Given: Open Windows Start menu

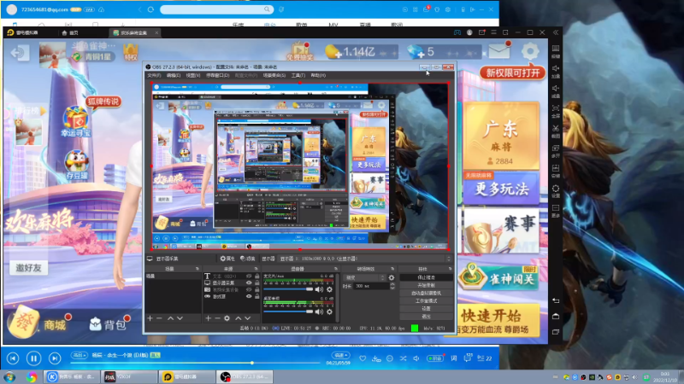Looking at the screenshot, I should point(9,377).
